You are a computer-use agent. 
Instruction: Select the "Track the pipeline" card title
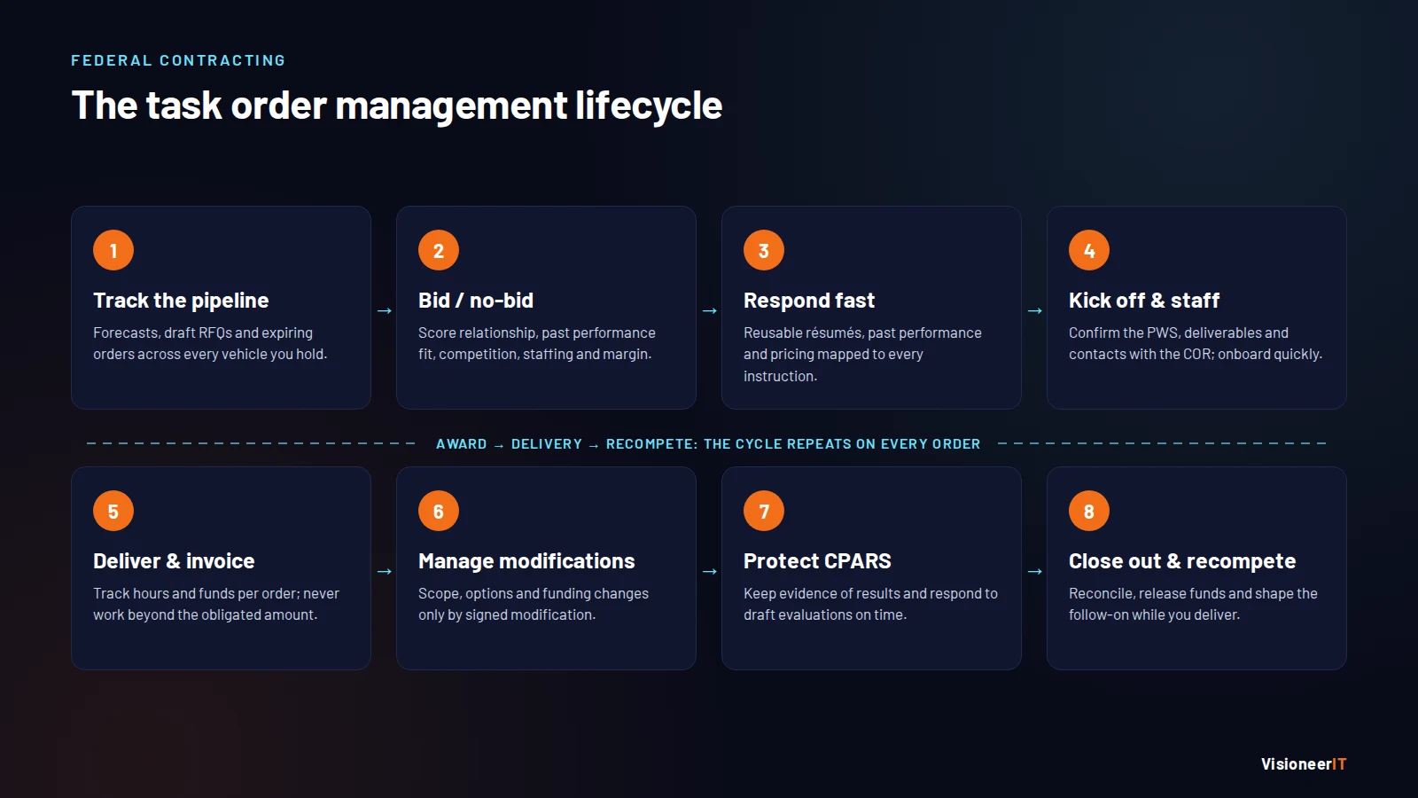181,301
